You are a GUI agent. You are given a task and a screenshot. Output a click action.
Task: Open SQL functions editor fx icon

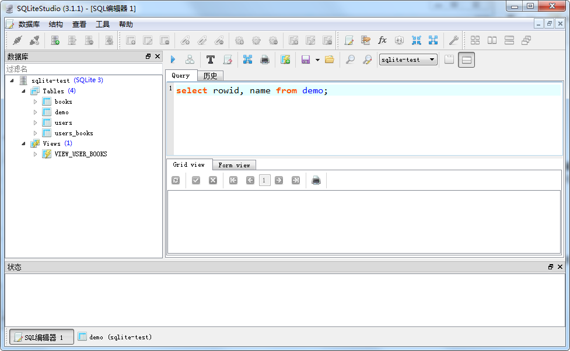click(x=382, y=40)
